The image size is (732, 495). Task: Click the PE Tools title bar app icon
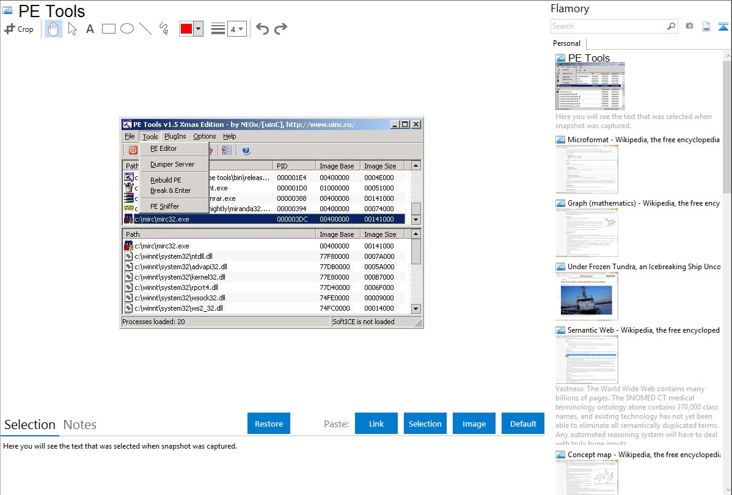coord(127,125)
